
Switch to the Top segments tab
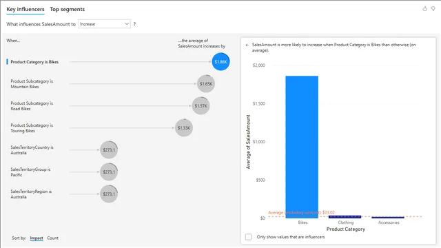pos(68,9)
